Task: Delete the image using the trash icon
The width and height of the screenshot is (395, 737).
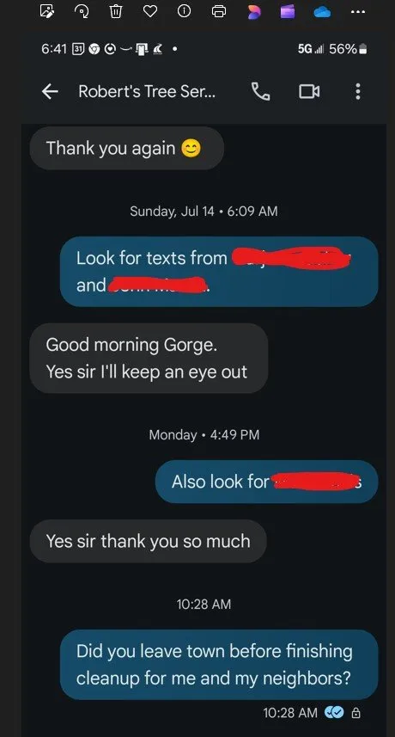Action: click(x=116, y=12)
